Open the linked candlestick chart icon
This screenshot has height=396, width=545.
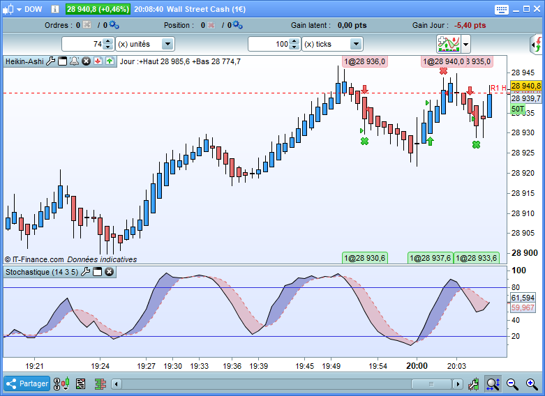[x=61, y=384]
